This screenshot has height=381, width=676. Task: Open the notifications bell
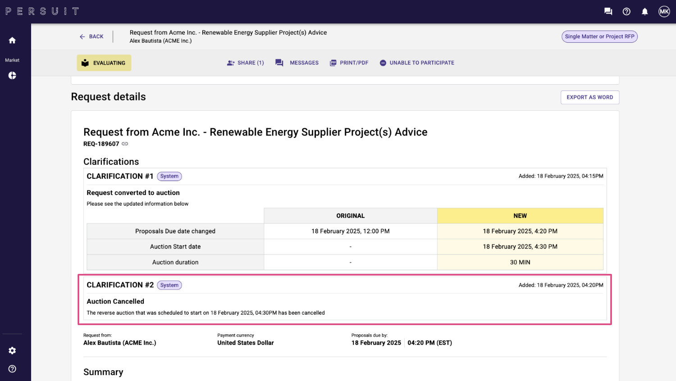point(645,12)
